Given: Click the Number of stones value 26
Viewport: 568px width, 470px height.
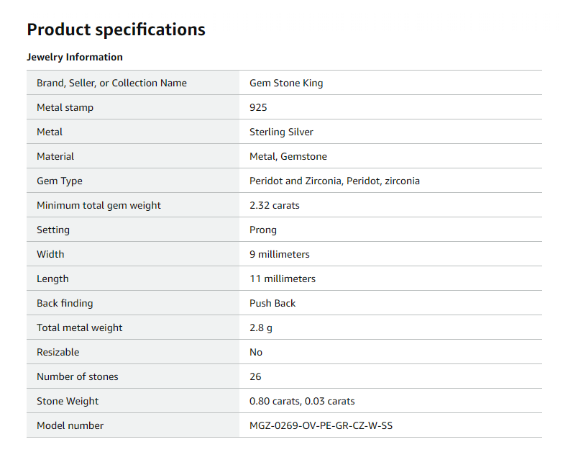Looking at the screenshot, I should click(255, 376).
